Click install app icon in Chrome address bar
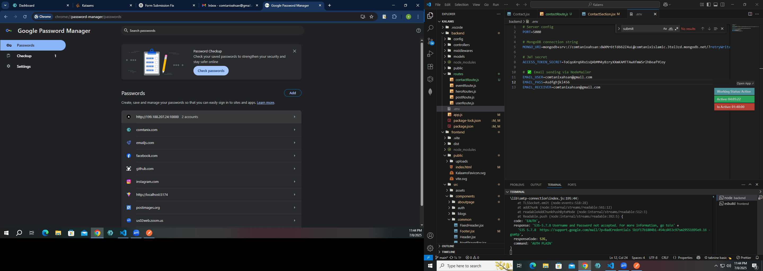This screenshot has height=271, width=763. point(362,17)
